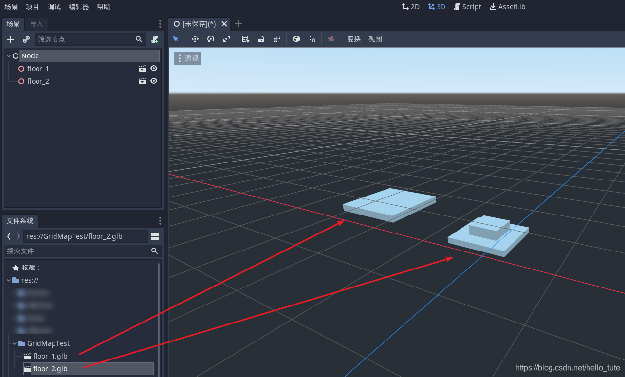
Task: Select the Move tool in the 3D toolbar
Action: [x=195, y=39]
